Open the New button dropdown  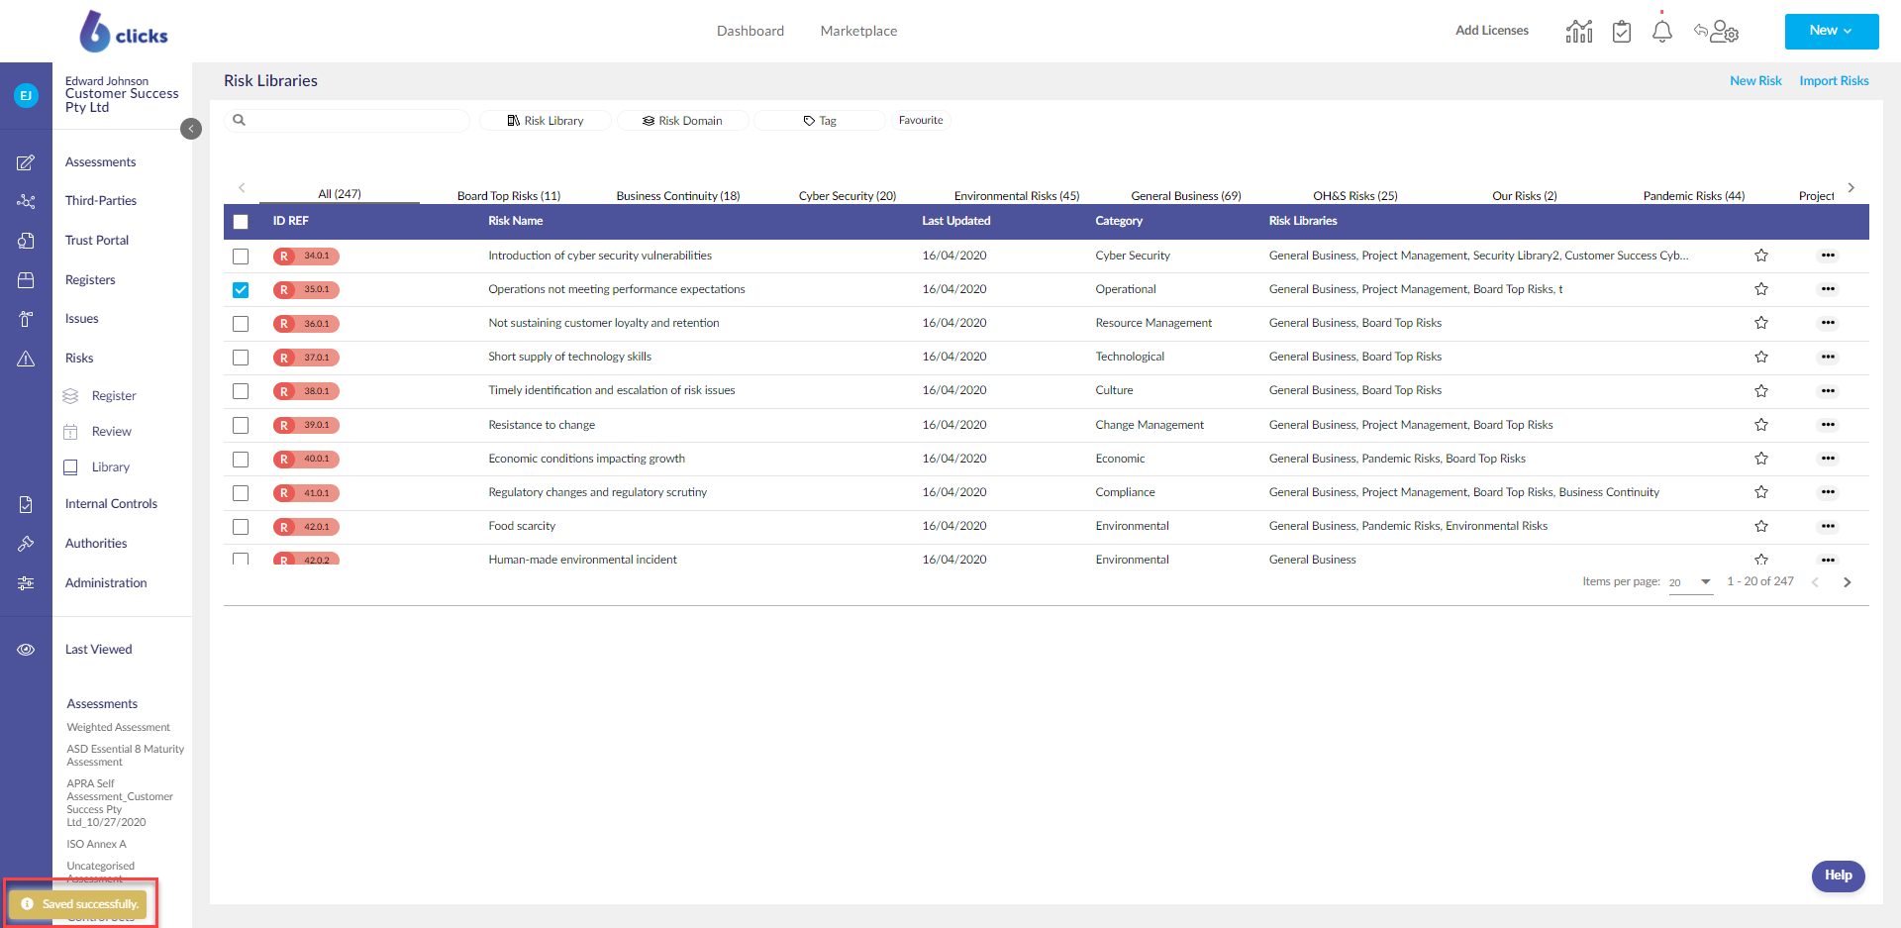click(1831, 31)
